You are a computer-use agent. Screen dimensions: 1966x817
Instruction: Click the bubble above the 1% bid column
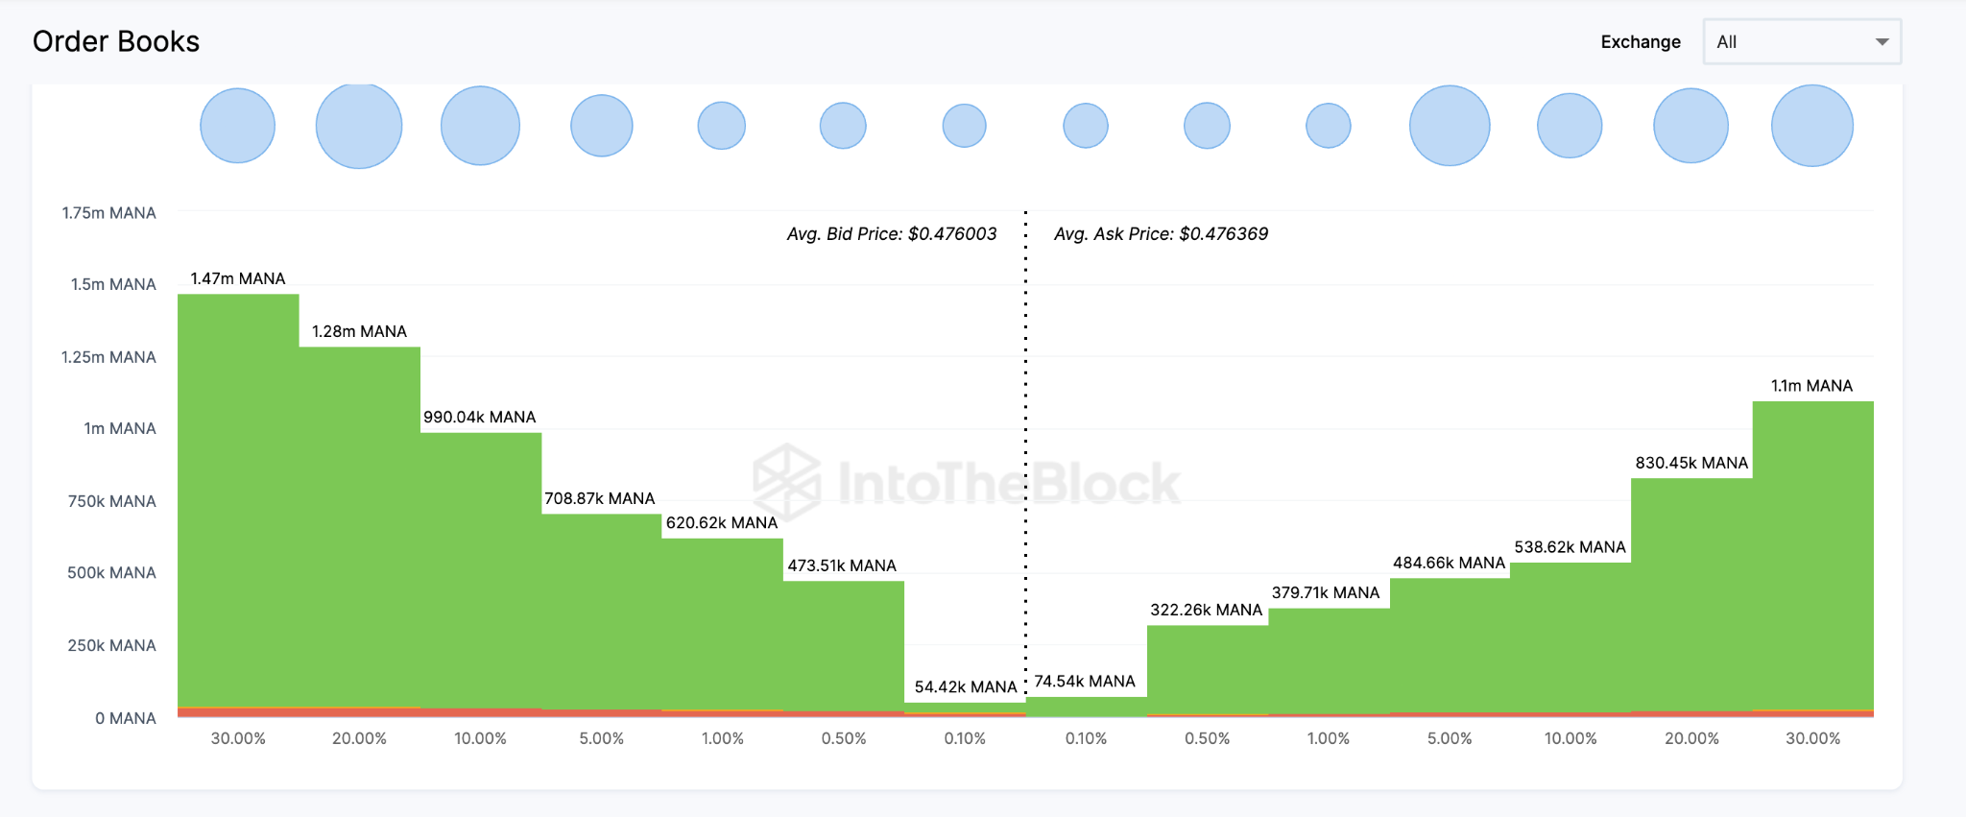[722, 125]
